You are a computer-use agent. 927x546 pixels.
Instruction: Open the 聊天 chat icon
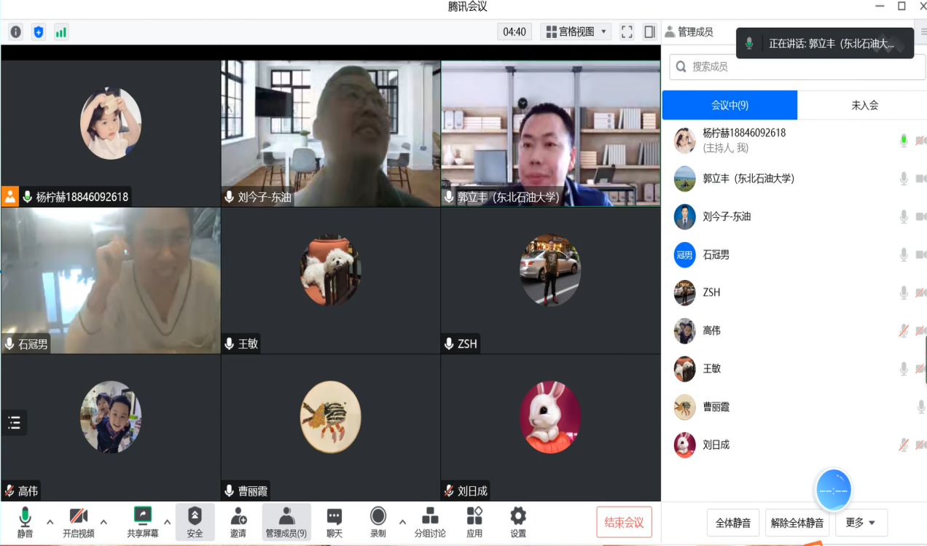pyautogui.click(x=334, y=517)
